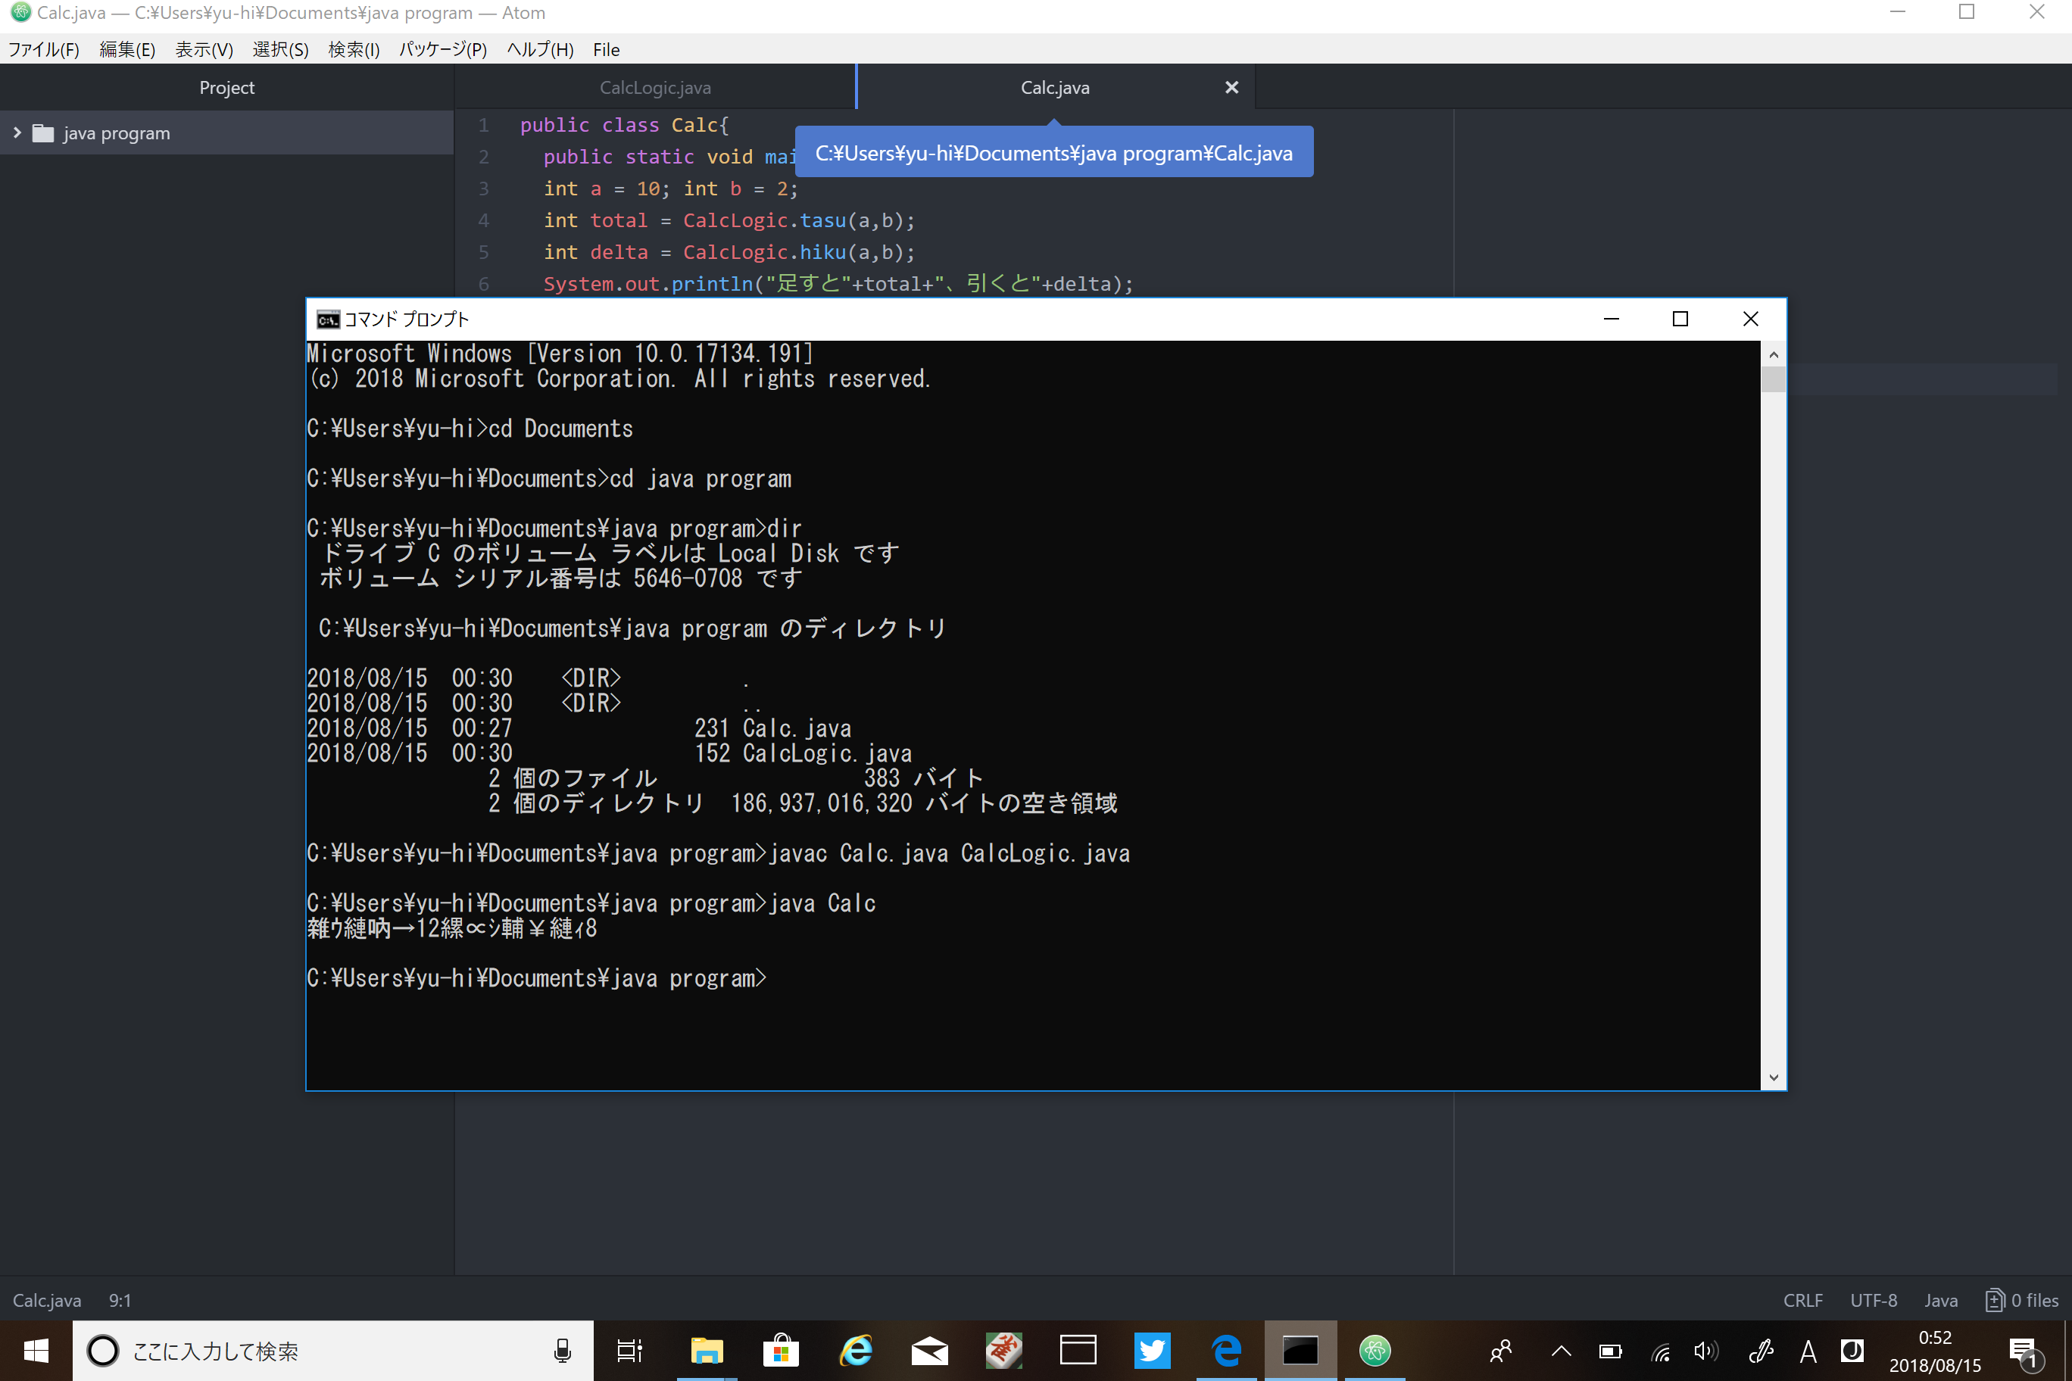The height and width of the screenshot is (1381, 2072).
Task: Switch to the CalcLogic.java tab
Action: click(654, 87)
